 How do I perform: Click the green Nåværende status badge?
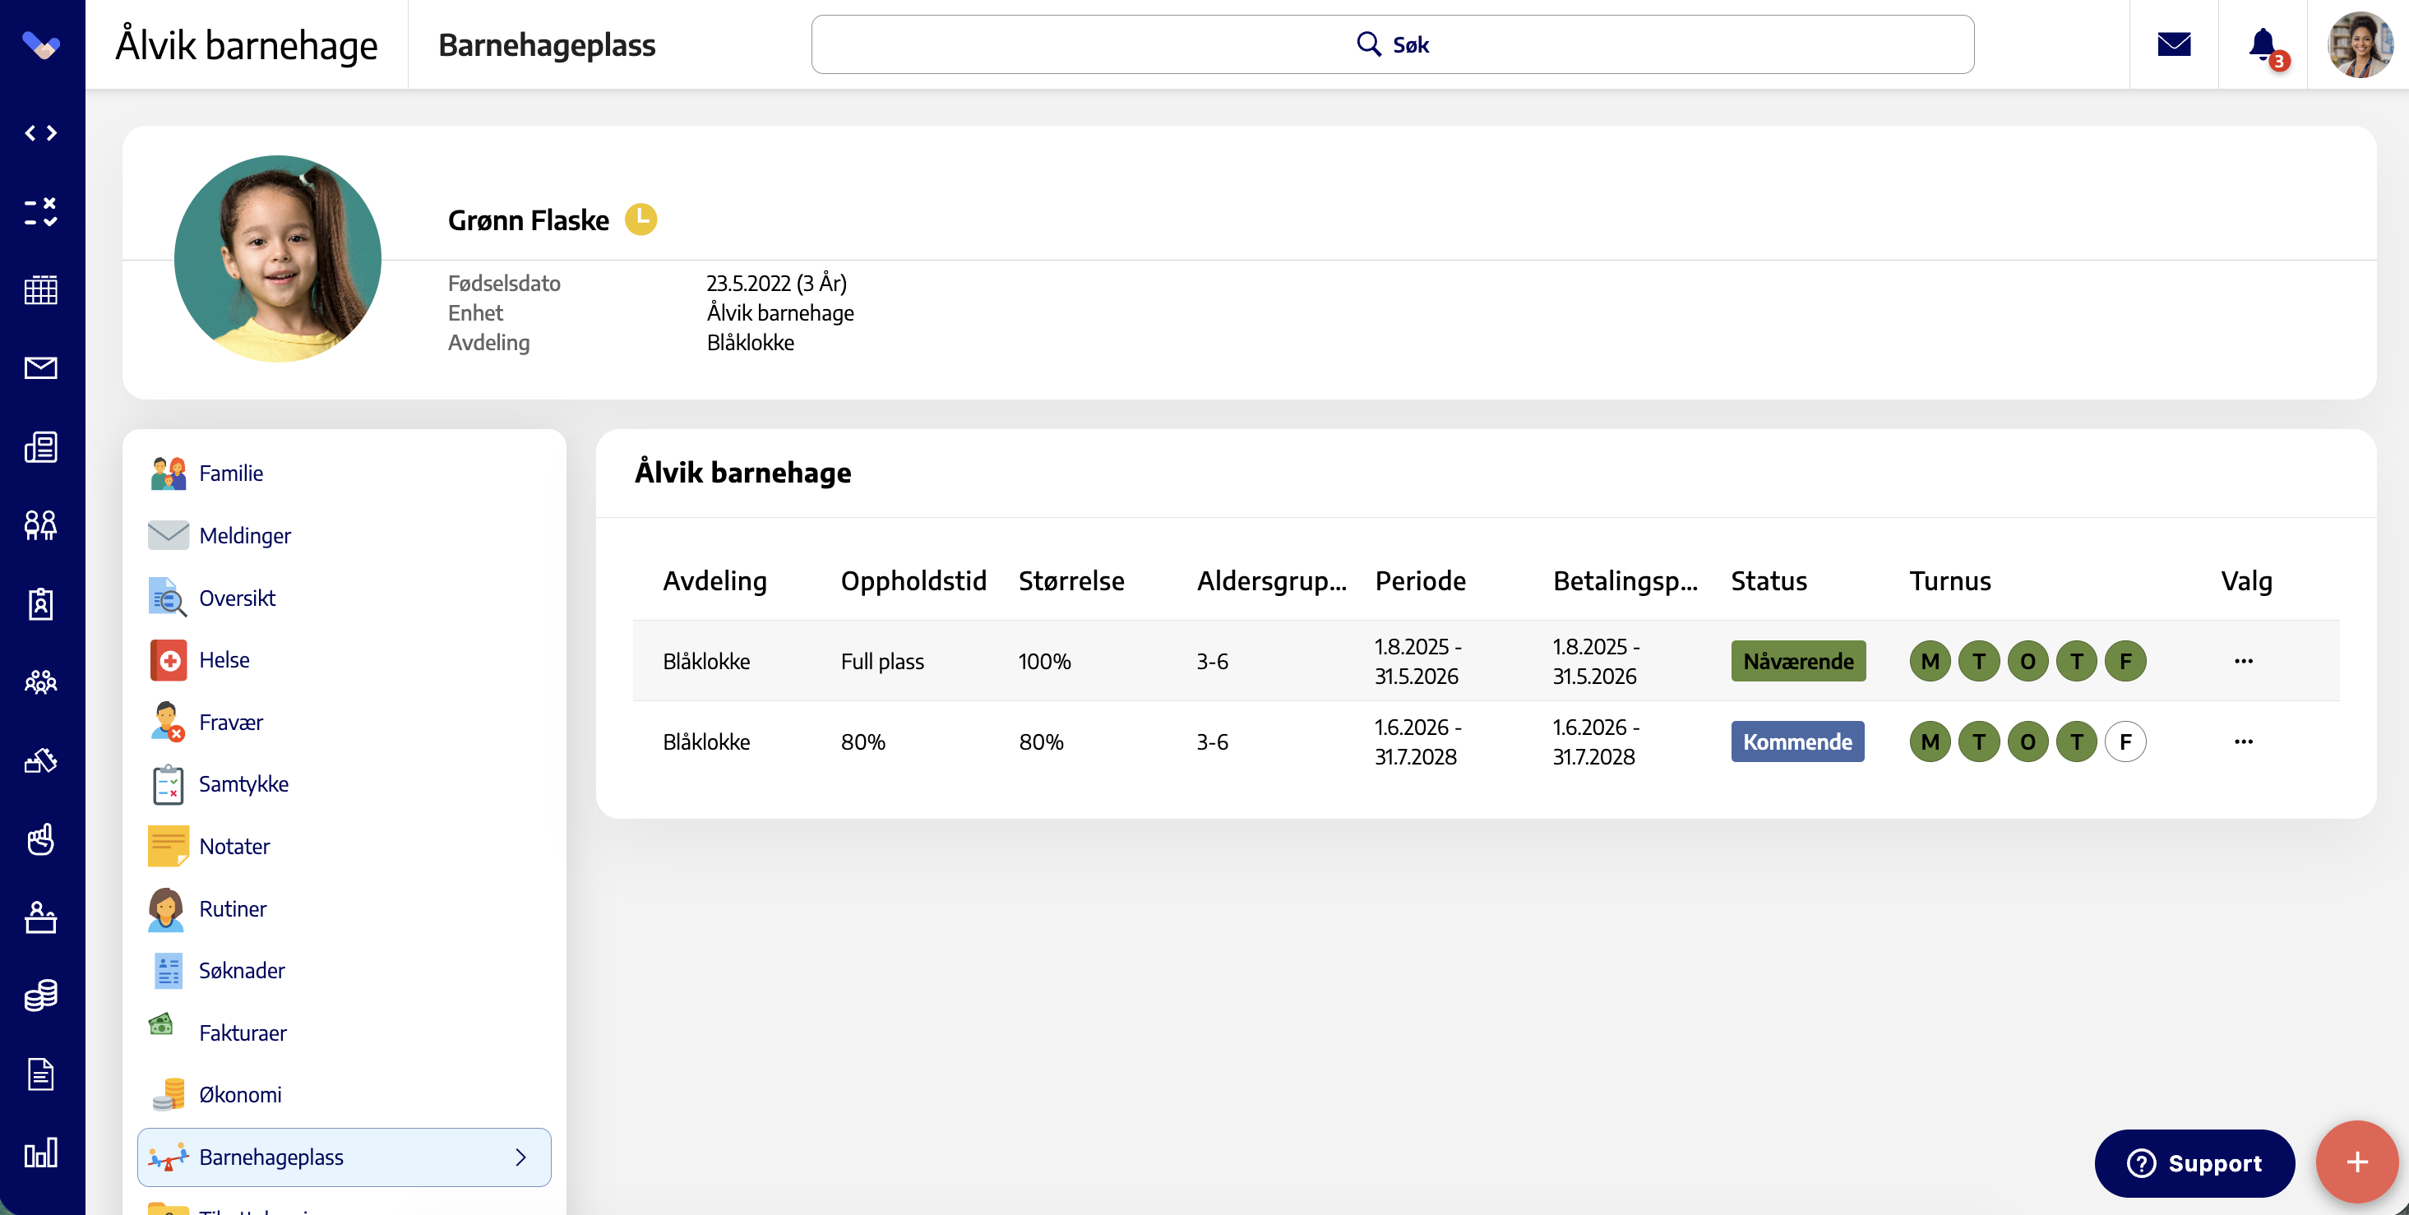[x=1797, y=661]
